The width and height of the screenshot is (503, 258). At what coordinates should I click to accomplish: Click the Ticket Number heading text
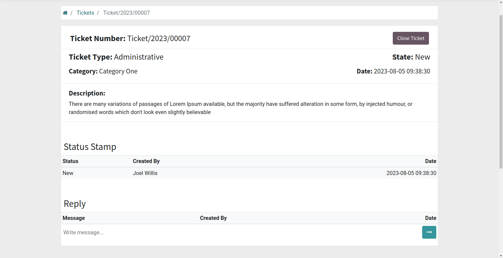[130, 38]
